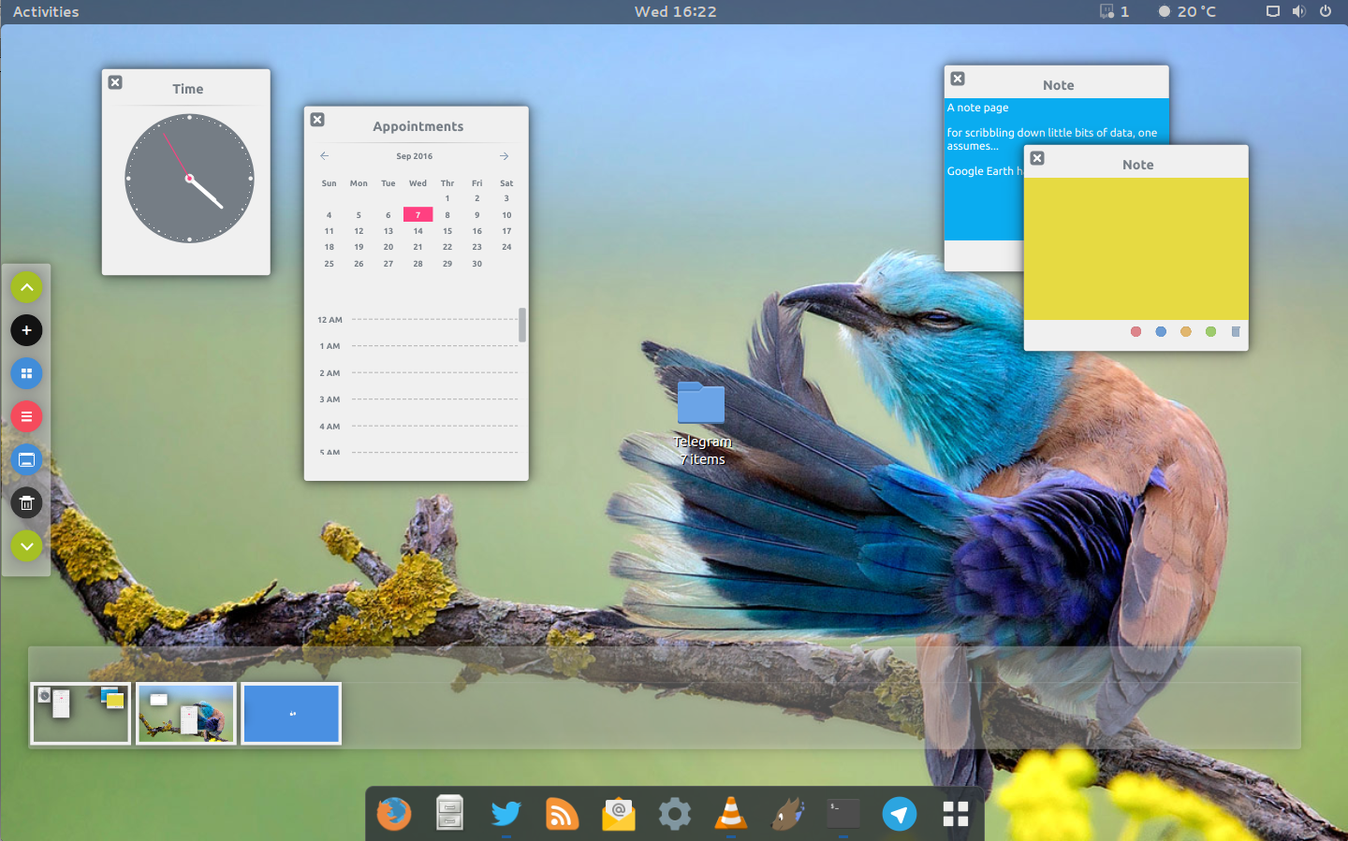The image size is (1348, 841).
Task: Open the Wed 16:22 clock menu
Action: pyautogui.click(x=675, y=11)
